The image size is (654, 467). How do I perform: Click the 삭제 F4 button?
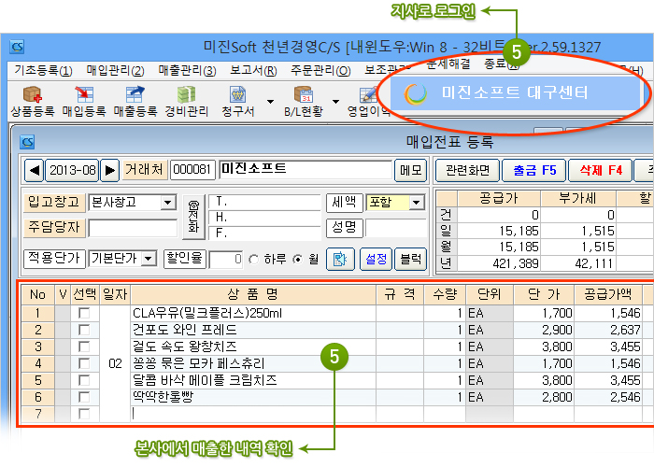[601, 171]
